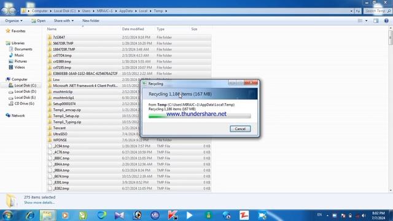Select Local Disk (D:) in navigation pane
This screenshot has width=393, height=221.
pos(25,91)
